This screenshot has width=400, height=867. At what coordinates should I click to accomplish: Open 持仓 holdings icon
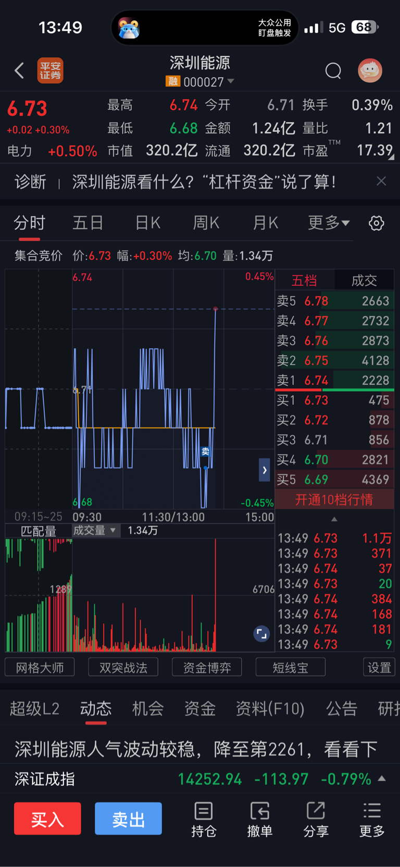coord(204,820)
